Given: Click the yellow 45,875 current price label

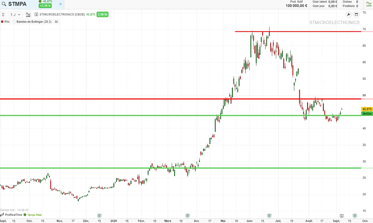Looking at the screenshot, I should coord(367,109).
